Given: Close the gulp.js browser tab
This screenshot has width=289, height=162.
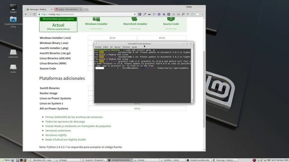Looking at the screenshot, I should 80,9.
